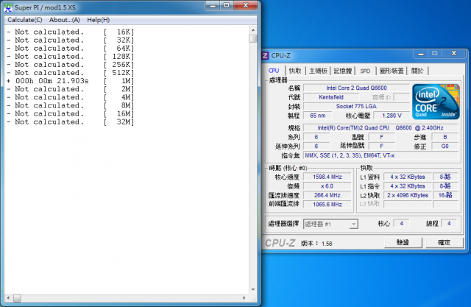
Task: Click the 修正 value 'G0'
Action: coord(445,147)
